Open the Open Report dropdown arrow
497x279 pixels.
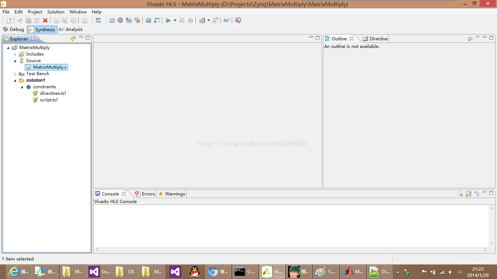(208, 20)
